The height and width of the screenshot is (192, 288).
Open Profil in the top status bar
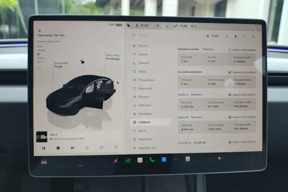point(142,26)
